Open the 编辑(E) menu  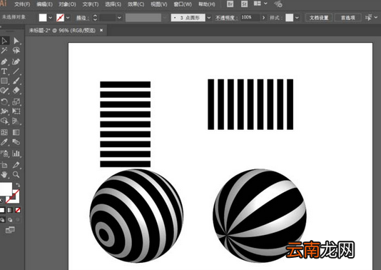[44, 4]
